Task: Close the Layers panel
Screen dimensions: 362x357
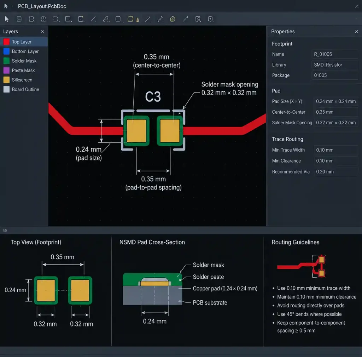Action: click(42, 31)
